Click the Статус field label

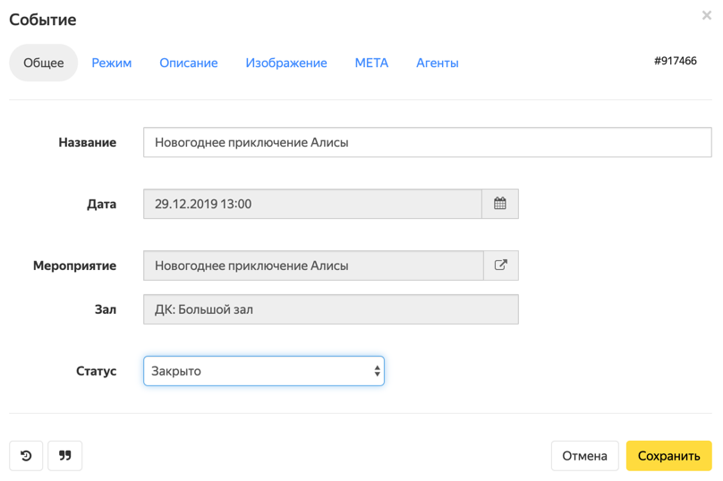coord(96,371)
